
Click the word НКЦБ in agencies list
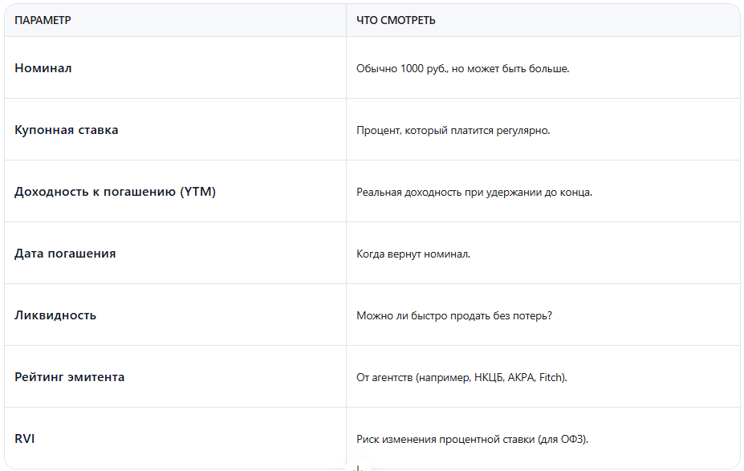pyautogui.click(x=488, y=378)
